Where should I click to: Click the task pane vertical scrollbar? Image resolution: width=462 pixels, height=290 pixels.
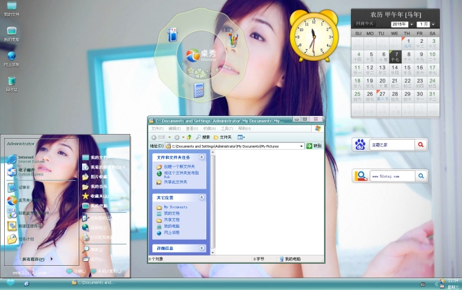click(213, 202)
